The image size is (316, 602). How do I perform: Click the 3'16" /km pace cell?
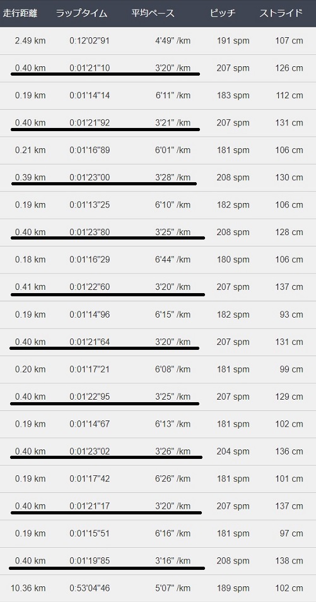(x=173, y=561)
